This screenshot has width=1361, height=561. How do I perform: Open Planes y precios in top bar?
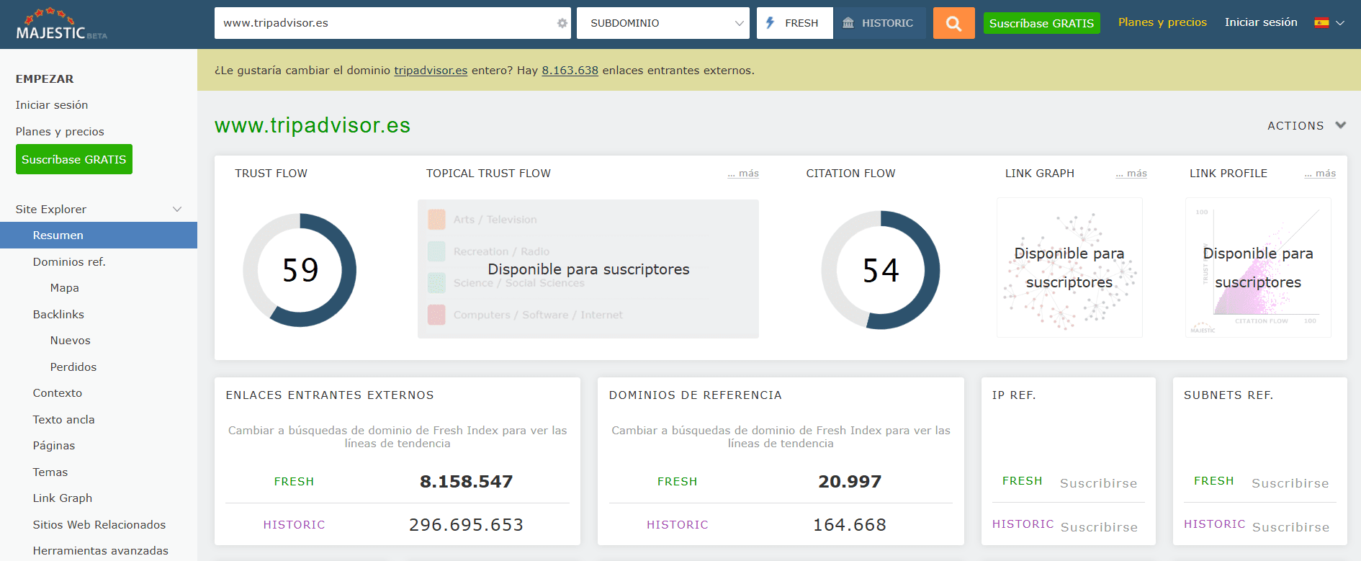(x=1162, y=22)
